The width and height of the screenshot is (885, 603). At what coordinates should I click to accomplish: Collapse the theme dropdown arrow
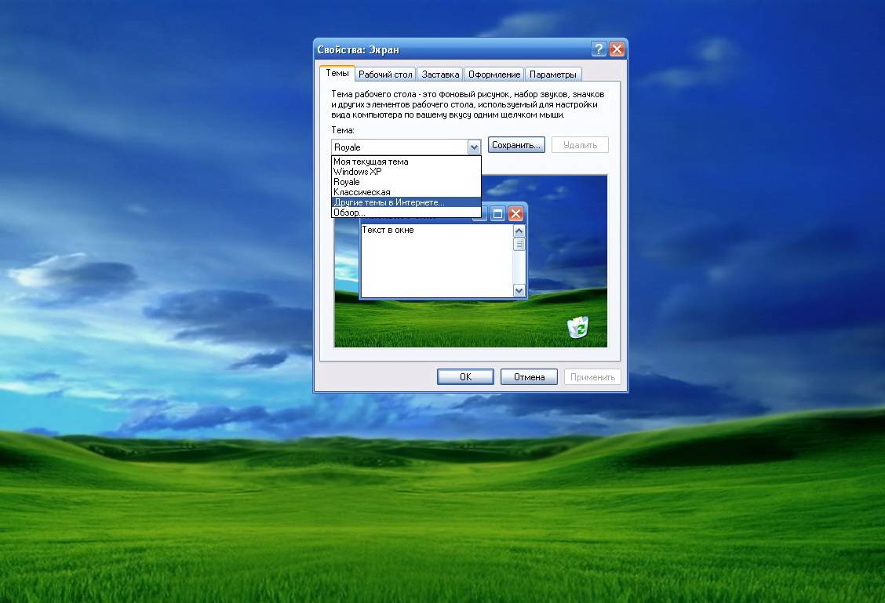pyautogui.click(x=474, y=147)
